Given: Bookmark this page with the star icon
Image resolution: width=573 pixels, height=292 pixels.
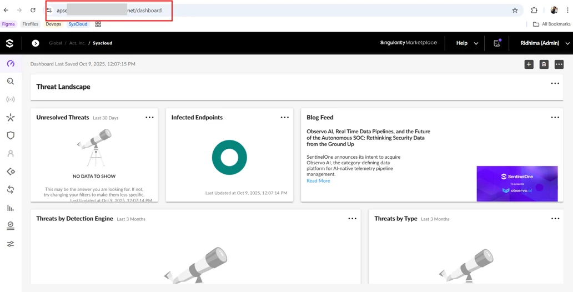Looking at the screenshot, I should [515, 10].
